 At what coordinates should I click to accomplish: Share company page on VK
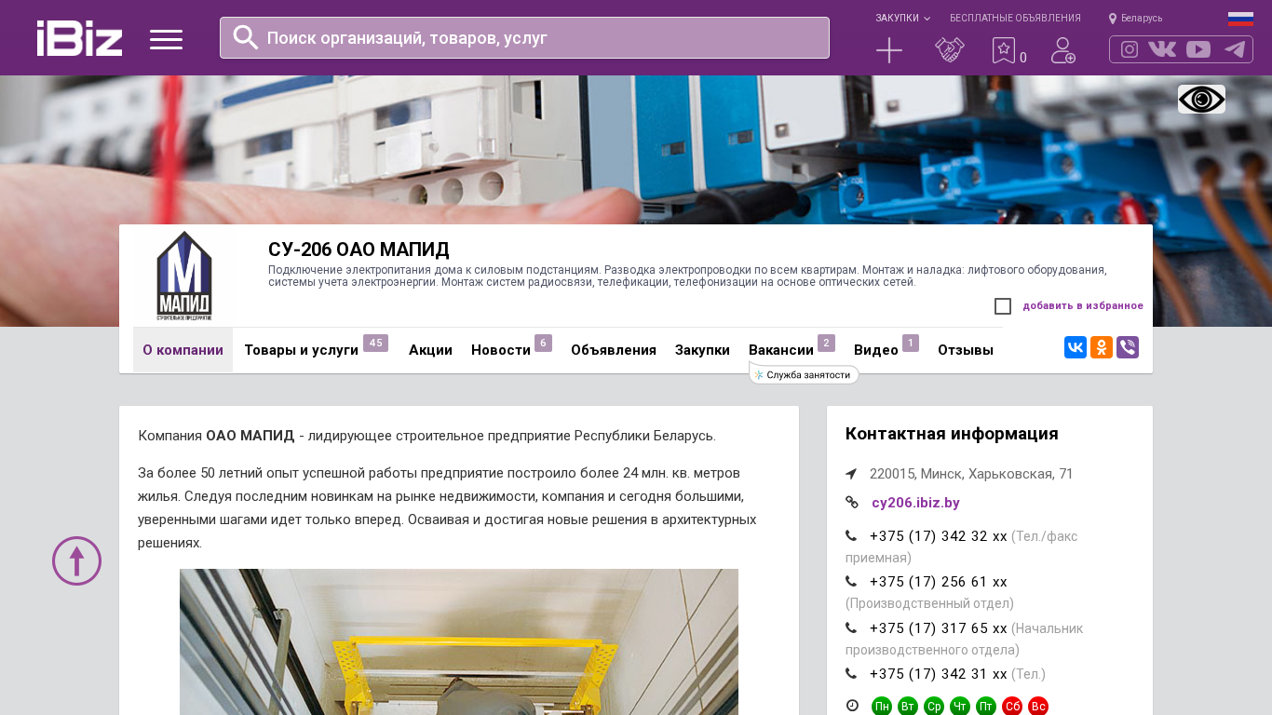pos(1076,347)
